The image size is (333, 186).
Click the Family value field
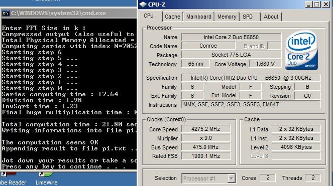tap(192, 87)
